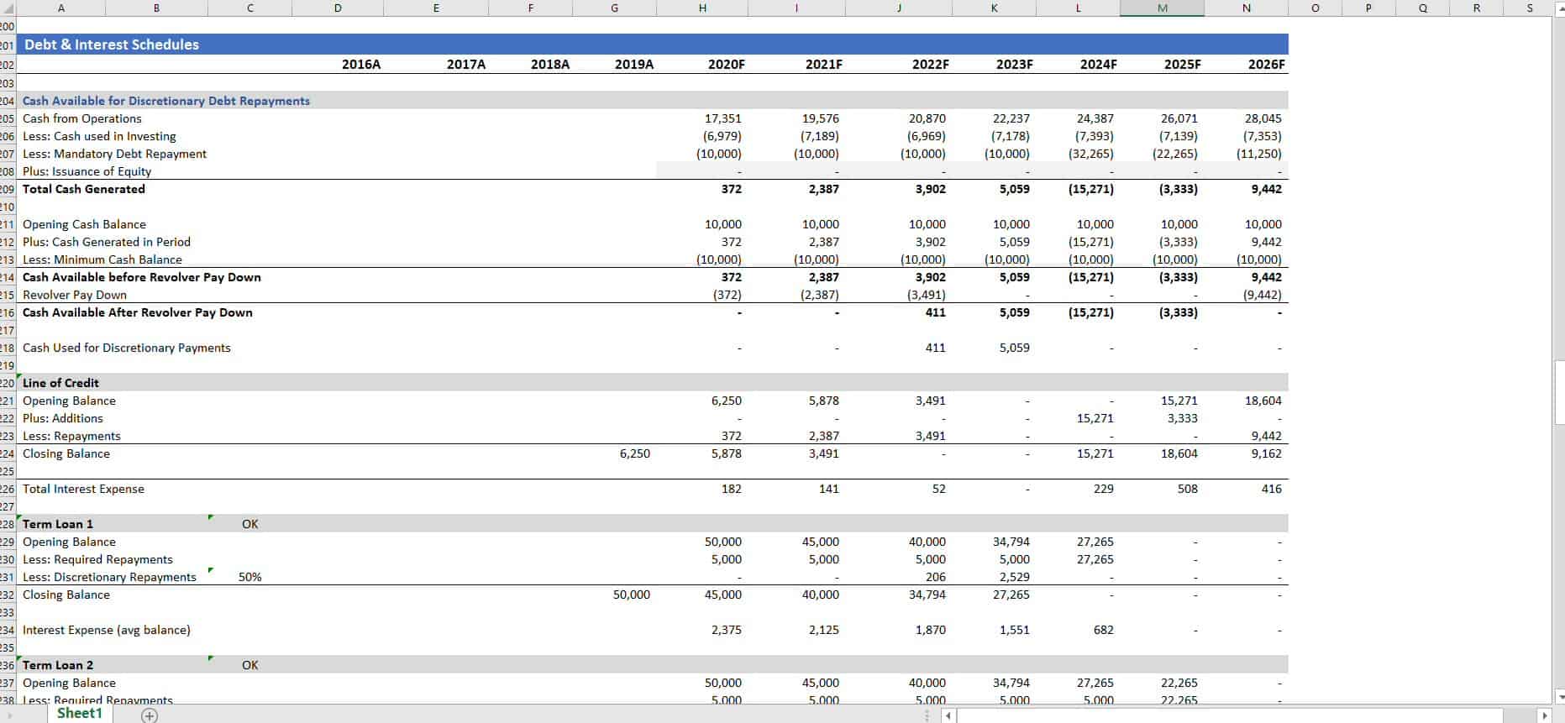Select column S header
This screenshot has height=723, width=1565.
click(1530, 8)
